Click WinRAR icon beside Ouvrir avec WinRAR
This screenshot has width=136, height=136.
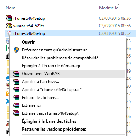coord(16,74)
